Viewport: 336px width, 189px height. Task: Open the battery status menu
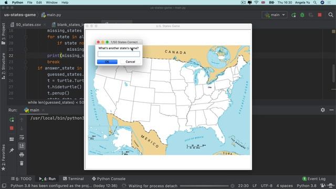pos(272,3)
